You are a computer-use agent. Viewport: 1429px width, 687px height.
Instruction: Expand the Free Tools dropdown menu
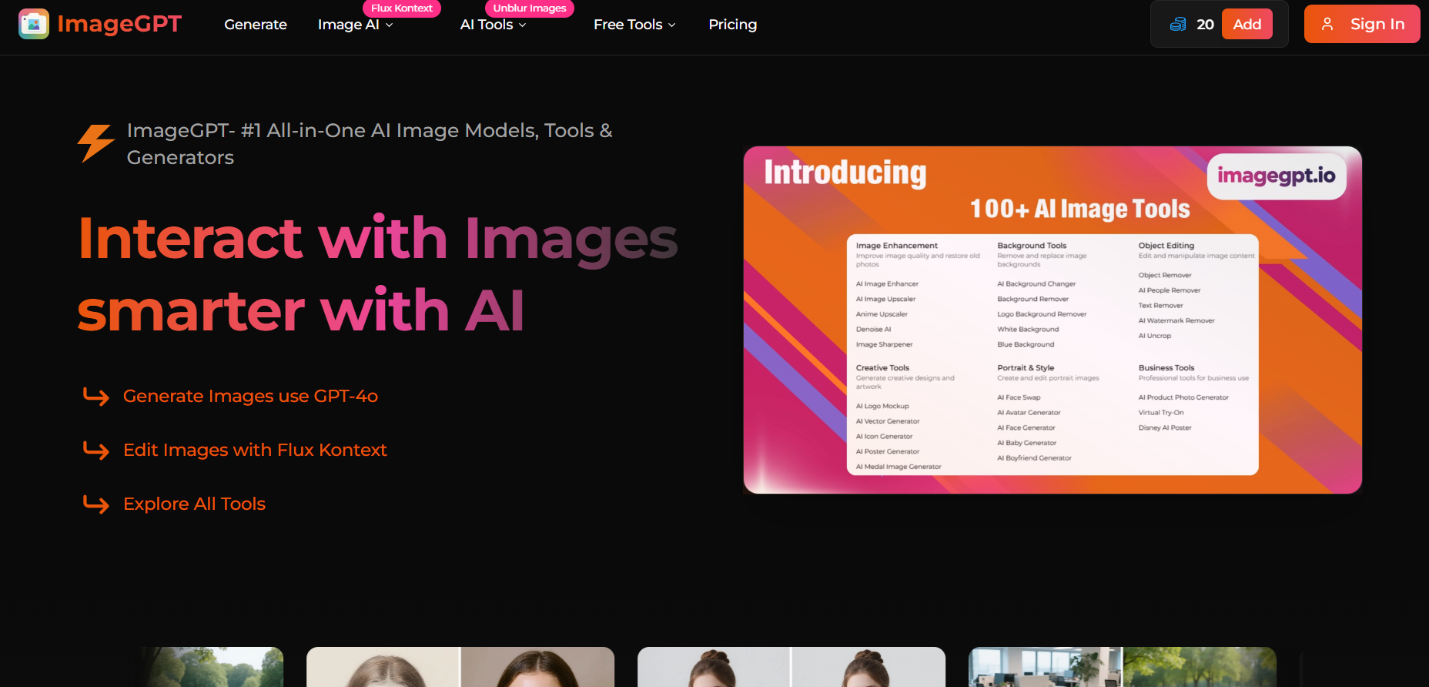[x=635, y=25]
